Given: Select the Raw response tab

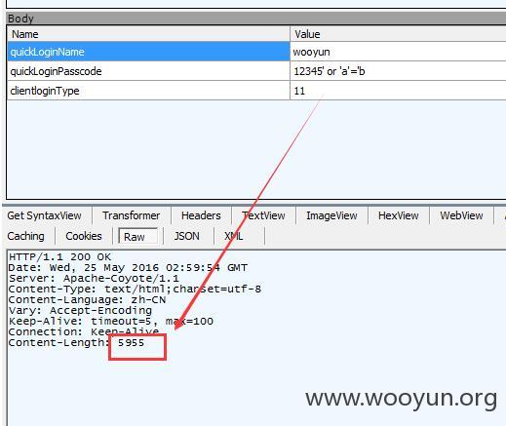Looking at the screenshot, I should click(x=137, y=237).
